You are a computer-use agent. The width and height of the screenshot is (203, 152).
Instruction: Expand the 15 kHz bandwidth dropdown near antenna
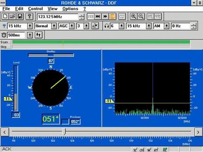[x=30, y=26]
